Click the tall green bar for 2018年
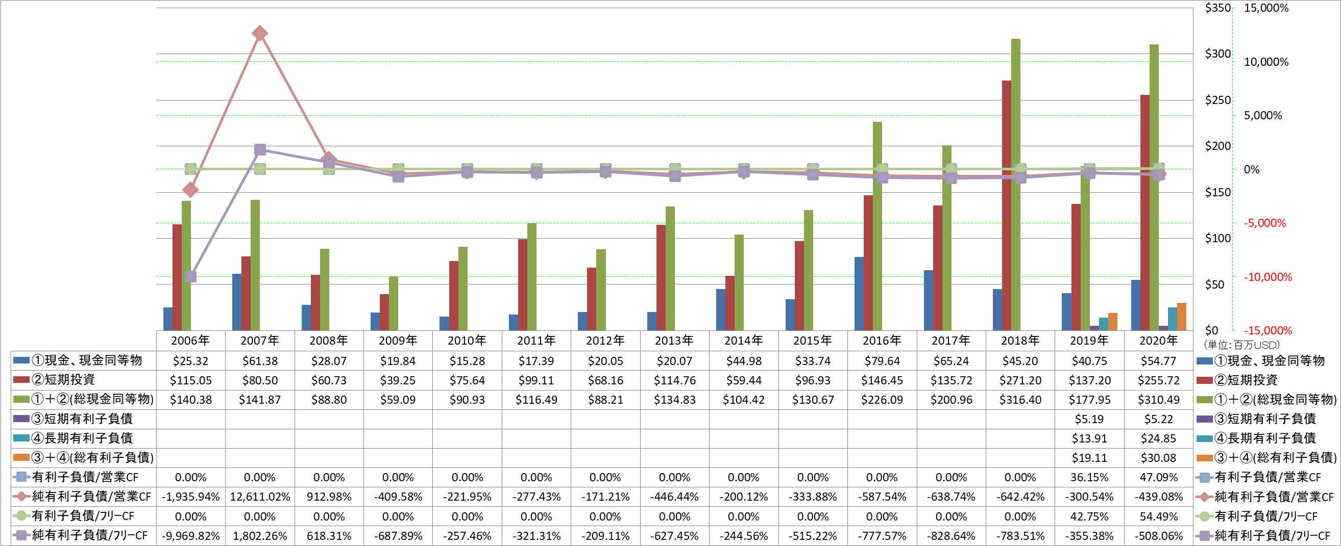This screenshot has width=1341, height=546. click(1016, 185)
